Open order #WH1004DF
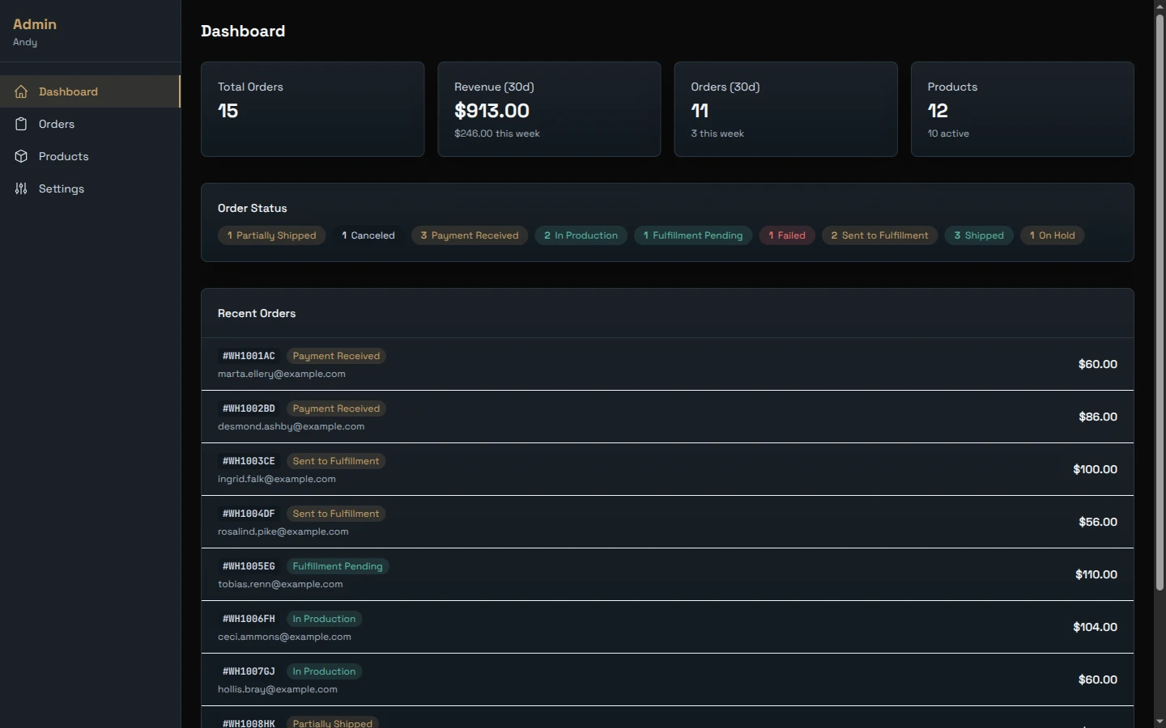Image resolution: width=1166 pixels, height=728 pixels. (667, 522)
